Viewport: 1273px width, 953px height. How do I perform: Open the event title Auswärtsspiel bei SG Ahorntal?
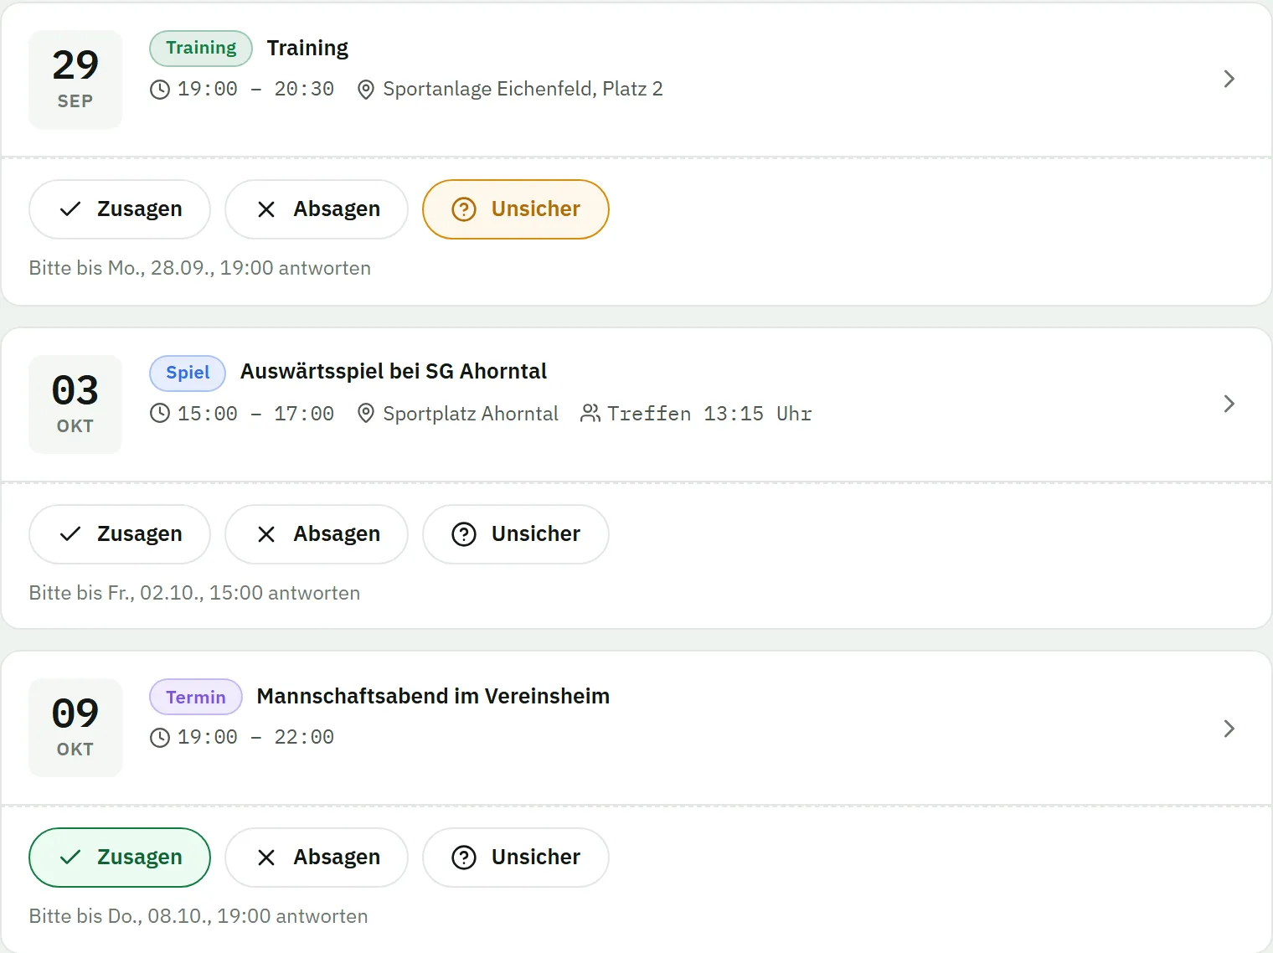(394, 372)
